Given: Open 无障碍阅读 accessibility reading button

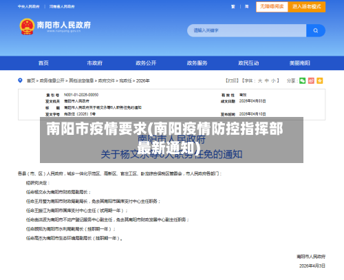Looking at the screenshot, I should (272, 7).
